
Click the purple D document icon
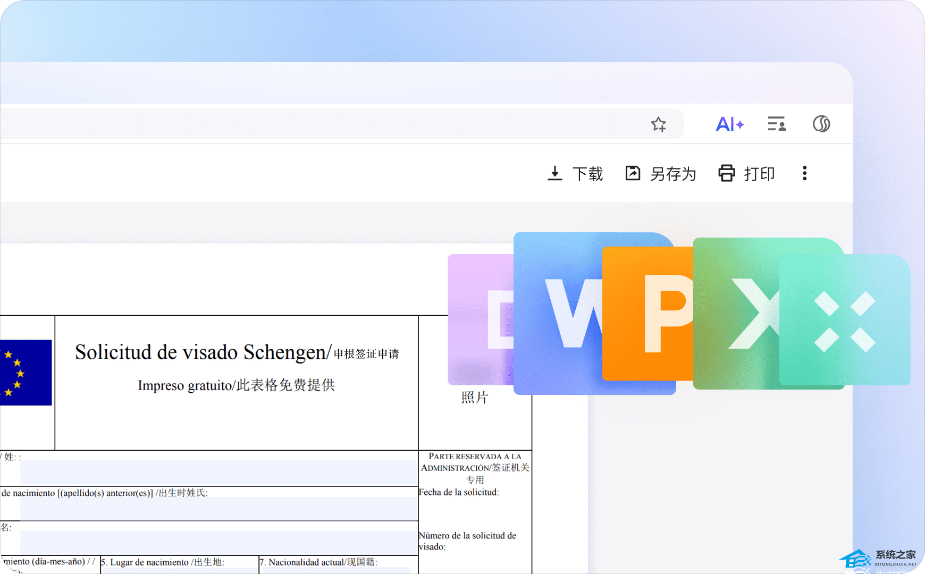pyautogui.click(x=481, y=319)
